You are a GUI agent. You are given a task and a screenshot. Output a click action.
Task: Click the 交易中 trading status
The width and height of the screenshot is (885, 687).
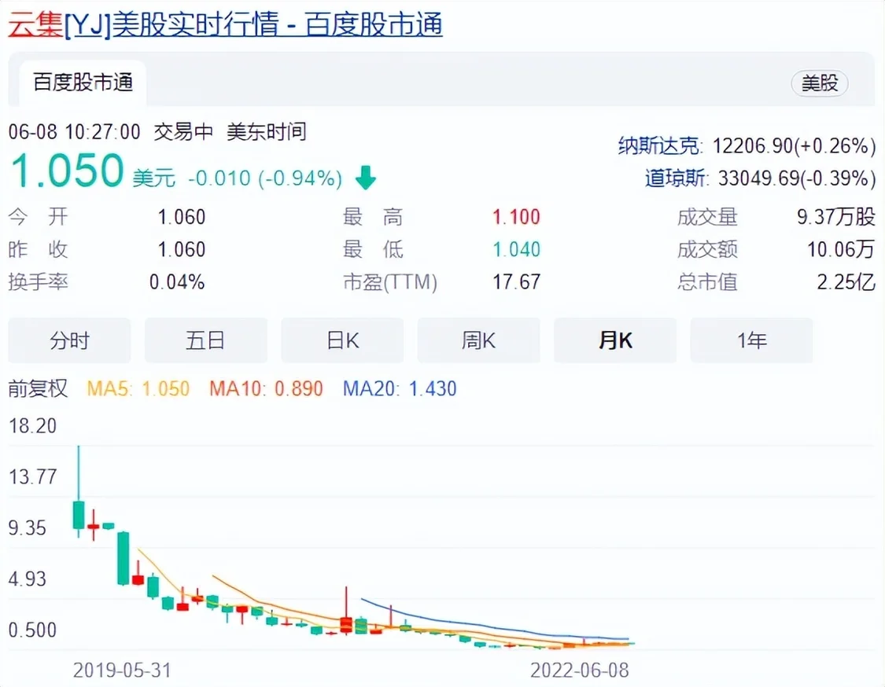(x=183, y=133)
